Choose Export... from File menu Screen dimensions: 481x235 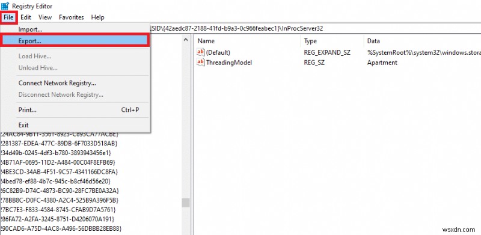pos(75,41)
